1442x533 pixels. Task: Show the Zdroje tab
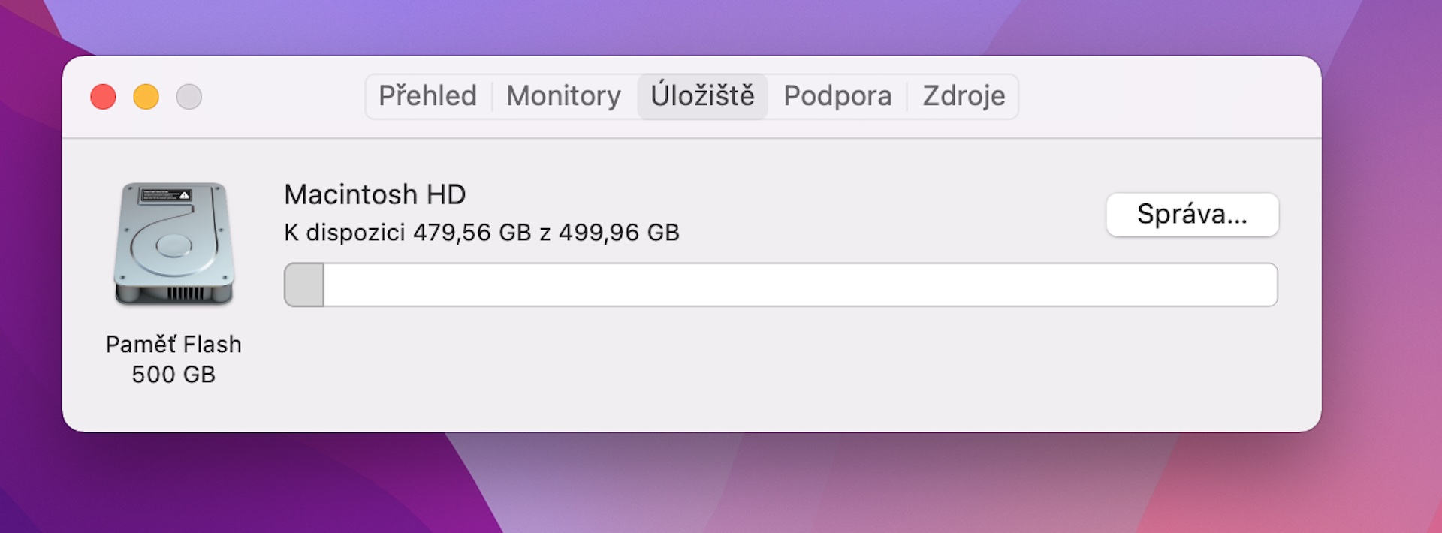click(x=964, y=96)
